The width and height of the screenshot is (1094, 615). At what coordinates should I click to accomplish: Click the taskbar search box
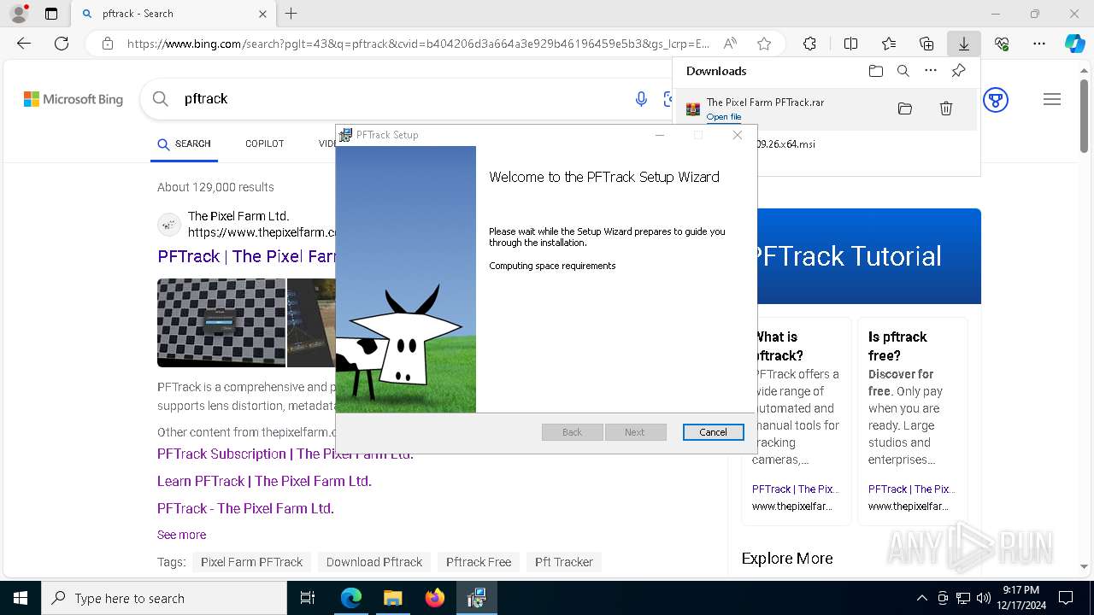(164, 598)
